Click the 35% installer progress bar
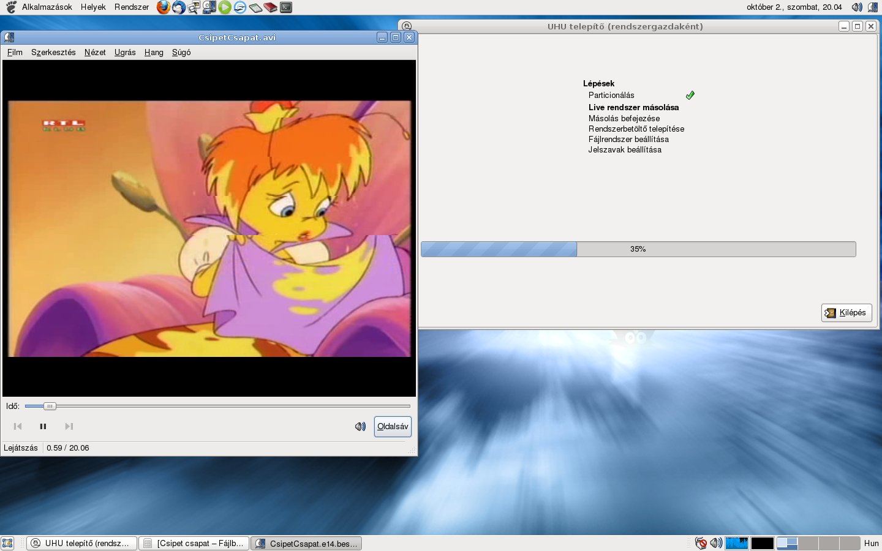 [x=638, y=249]
